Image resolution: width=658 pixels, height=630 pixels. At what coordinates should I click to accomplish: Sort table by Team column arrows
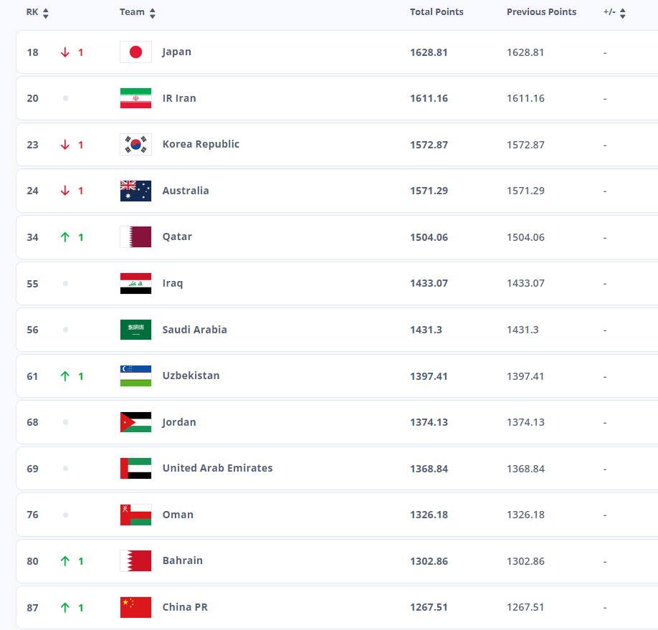153,13
